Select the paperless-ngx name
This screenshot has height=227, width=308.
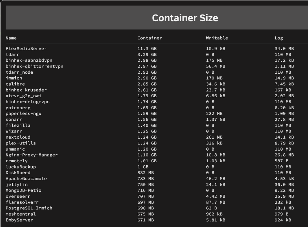(23, 113)
